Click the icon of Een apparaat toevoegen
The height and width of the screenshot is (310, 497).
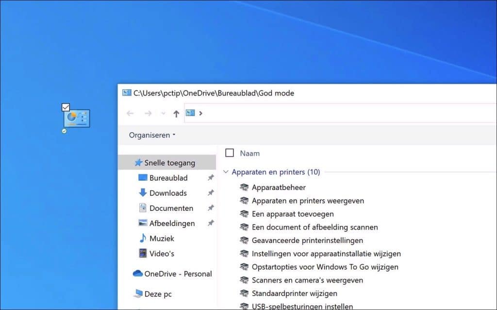click(244, 214)
